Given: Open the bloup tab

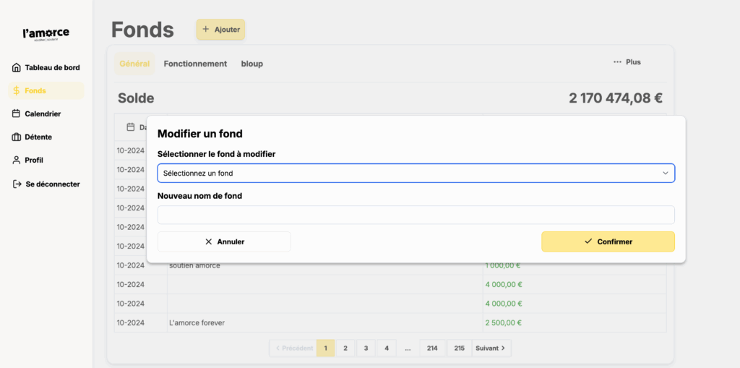Looking at the screenshot, I should pyautogui.click(x=251, y=64).
